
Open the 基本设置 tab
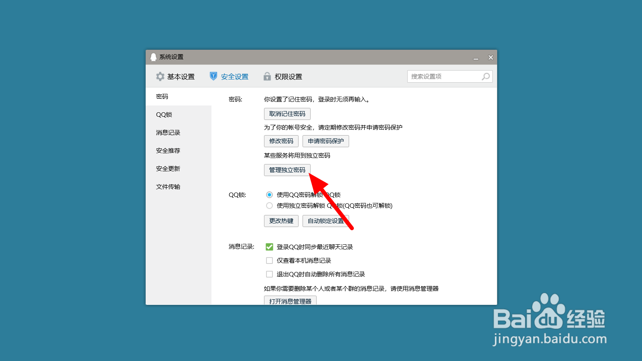(175, 77)
